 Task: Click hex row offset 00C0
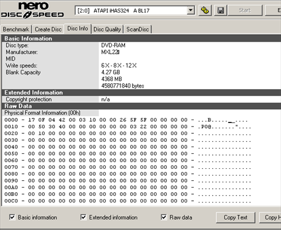(11, 201)
